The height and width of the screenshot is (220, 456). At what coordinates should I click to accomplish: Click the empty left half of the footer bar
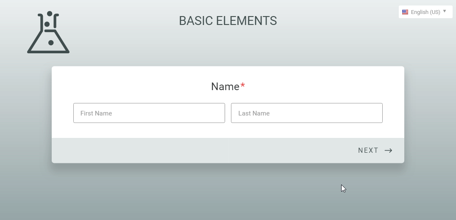(140, 151)
